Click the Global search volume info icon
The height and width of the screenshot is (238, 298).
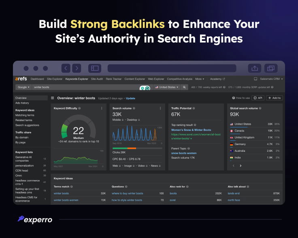coord(260,108)
